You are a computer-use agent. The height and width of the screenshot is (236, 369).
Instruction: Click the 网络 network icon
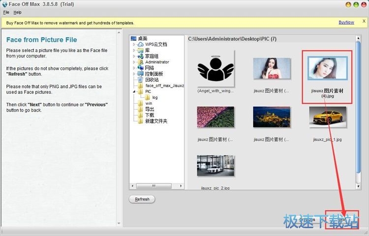(141, 68)
